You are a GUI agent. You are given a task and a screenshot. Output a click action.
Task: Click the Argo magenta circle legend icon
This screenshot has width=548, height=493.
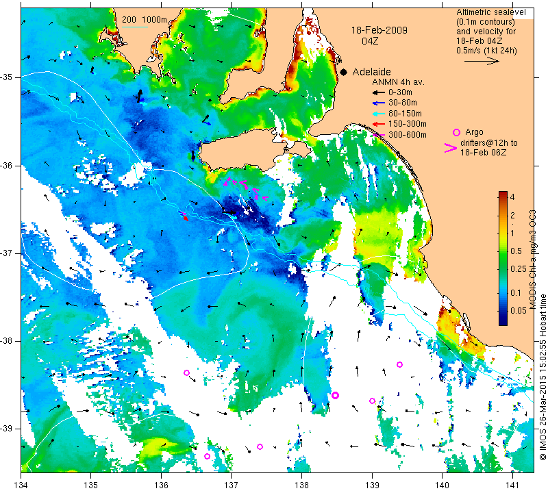(x=456, y=132)
